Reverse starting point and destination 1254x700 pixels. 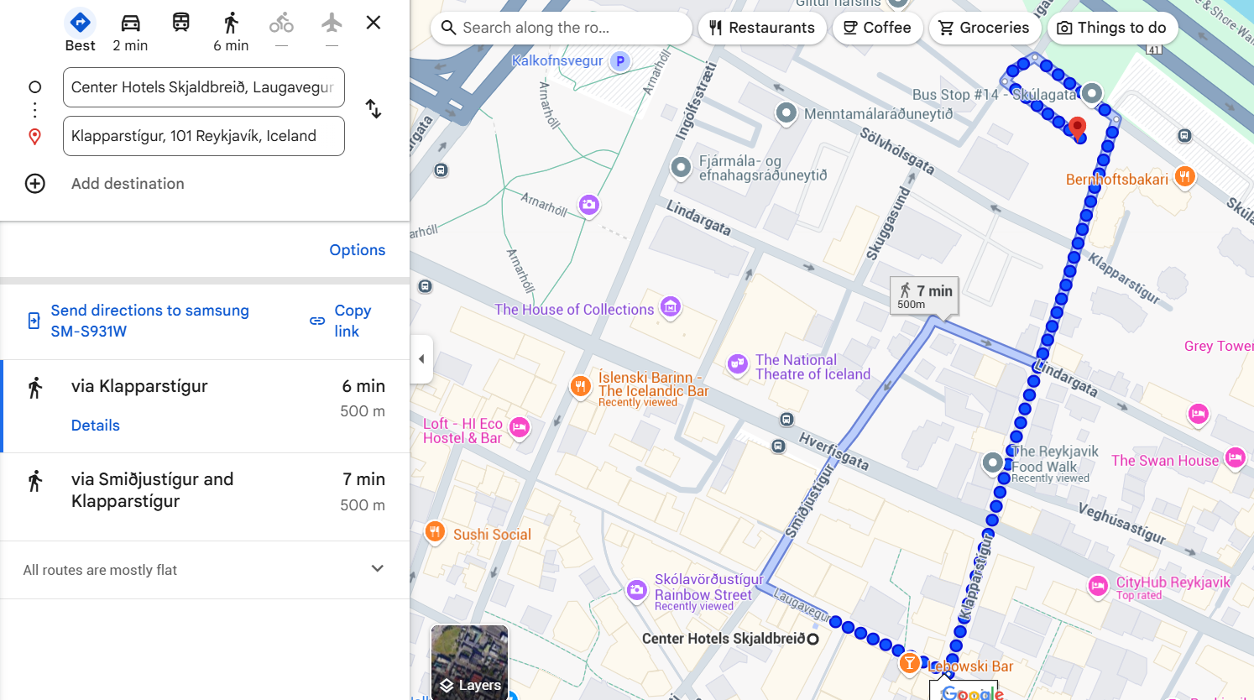[374, 109]
